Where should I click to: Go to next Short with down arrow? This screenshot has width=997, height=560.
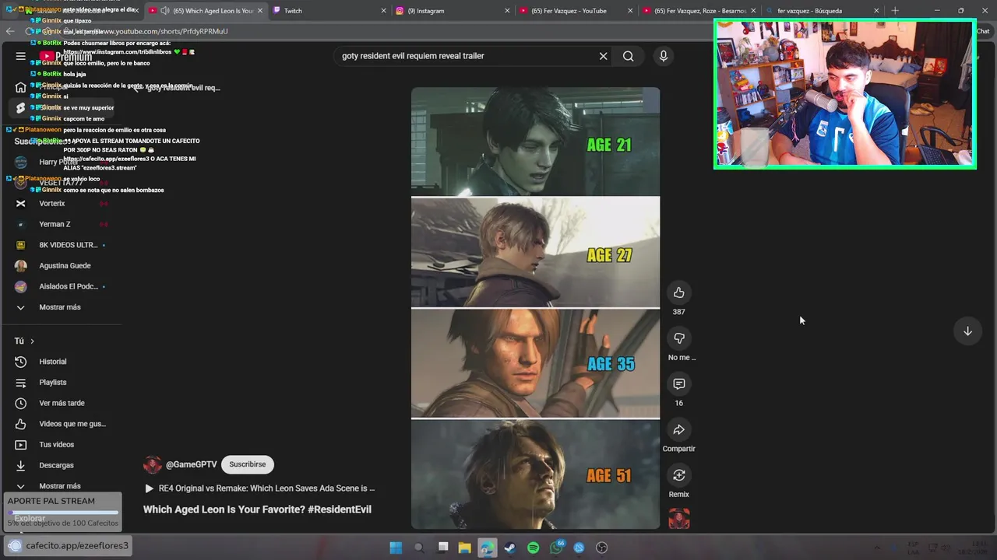[x=967, y=331]
